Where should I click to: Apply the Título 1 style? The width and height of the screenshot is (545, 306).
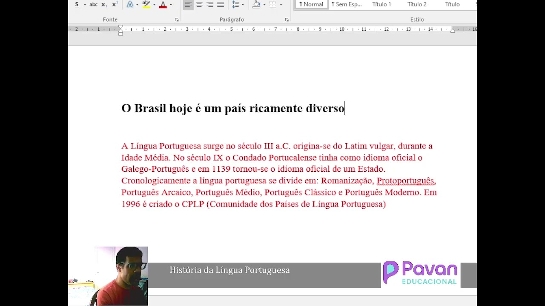(381, 5)
